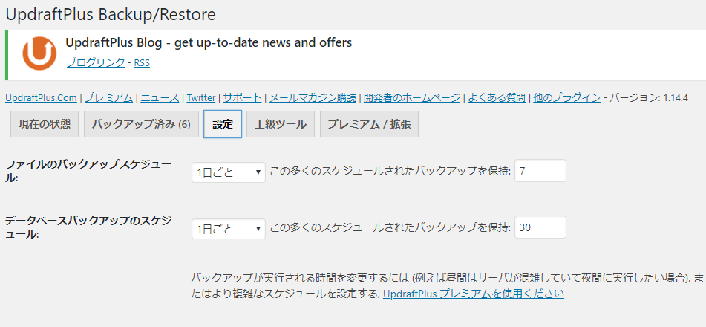The width and height of the screenshot is (706, 327).
Task: Open the よくある質問 link
Action: coord(497,97)
